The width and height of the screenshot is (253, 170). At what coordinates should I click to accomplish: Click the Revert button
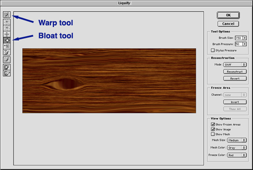click(x=235, y=79)
